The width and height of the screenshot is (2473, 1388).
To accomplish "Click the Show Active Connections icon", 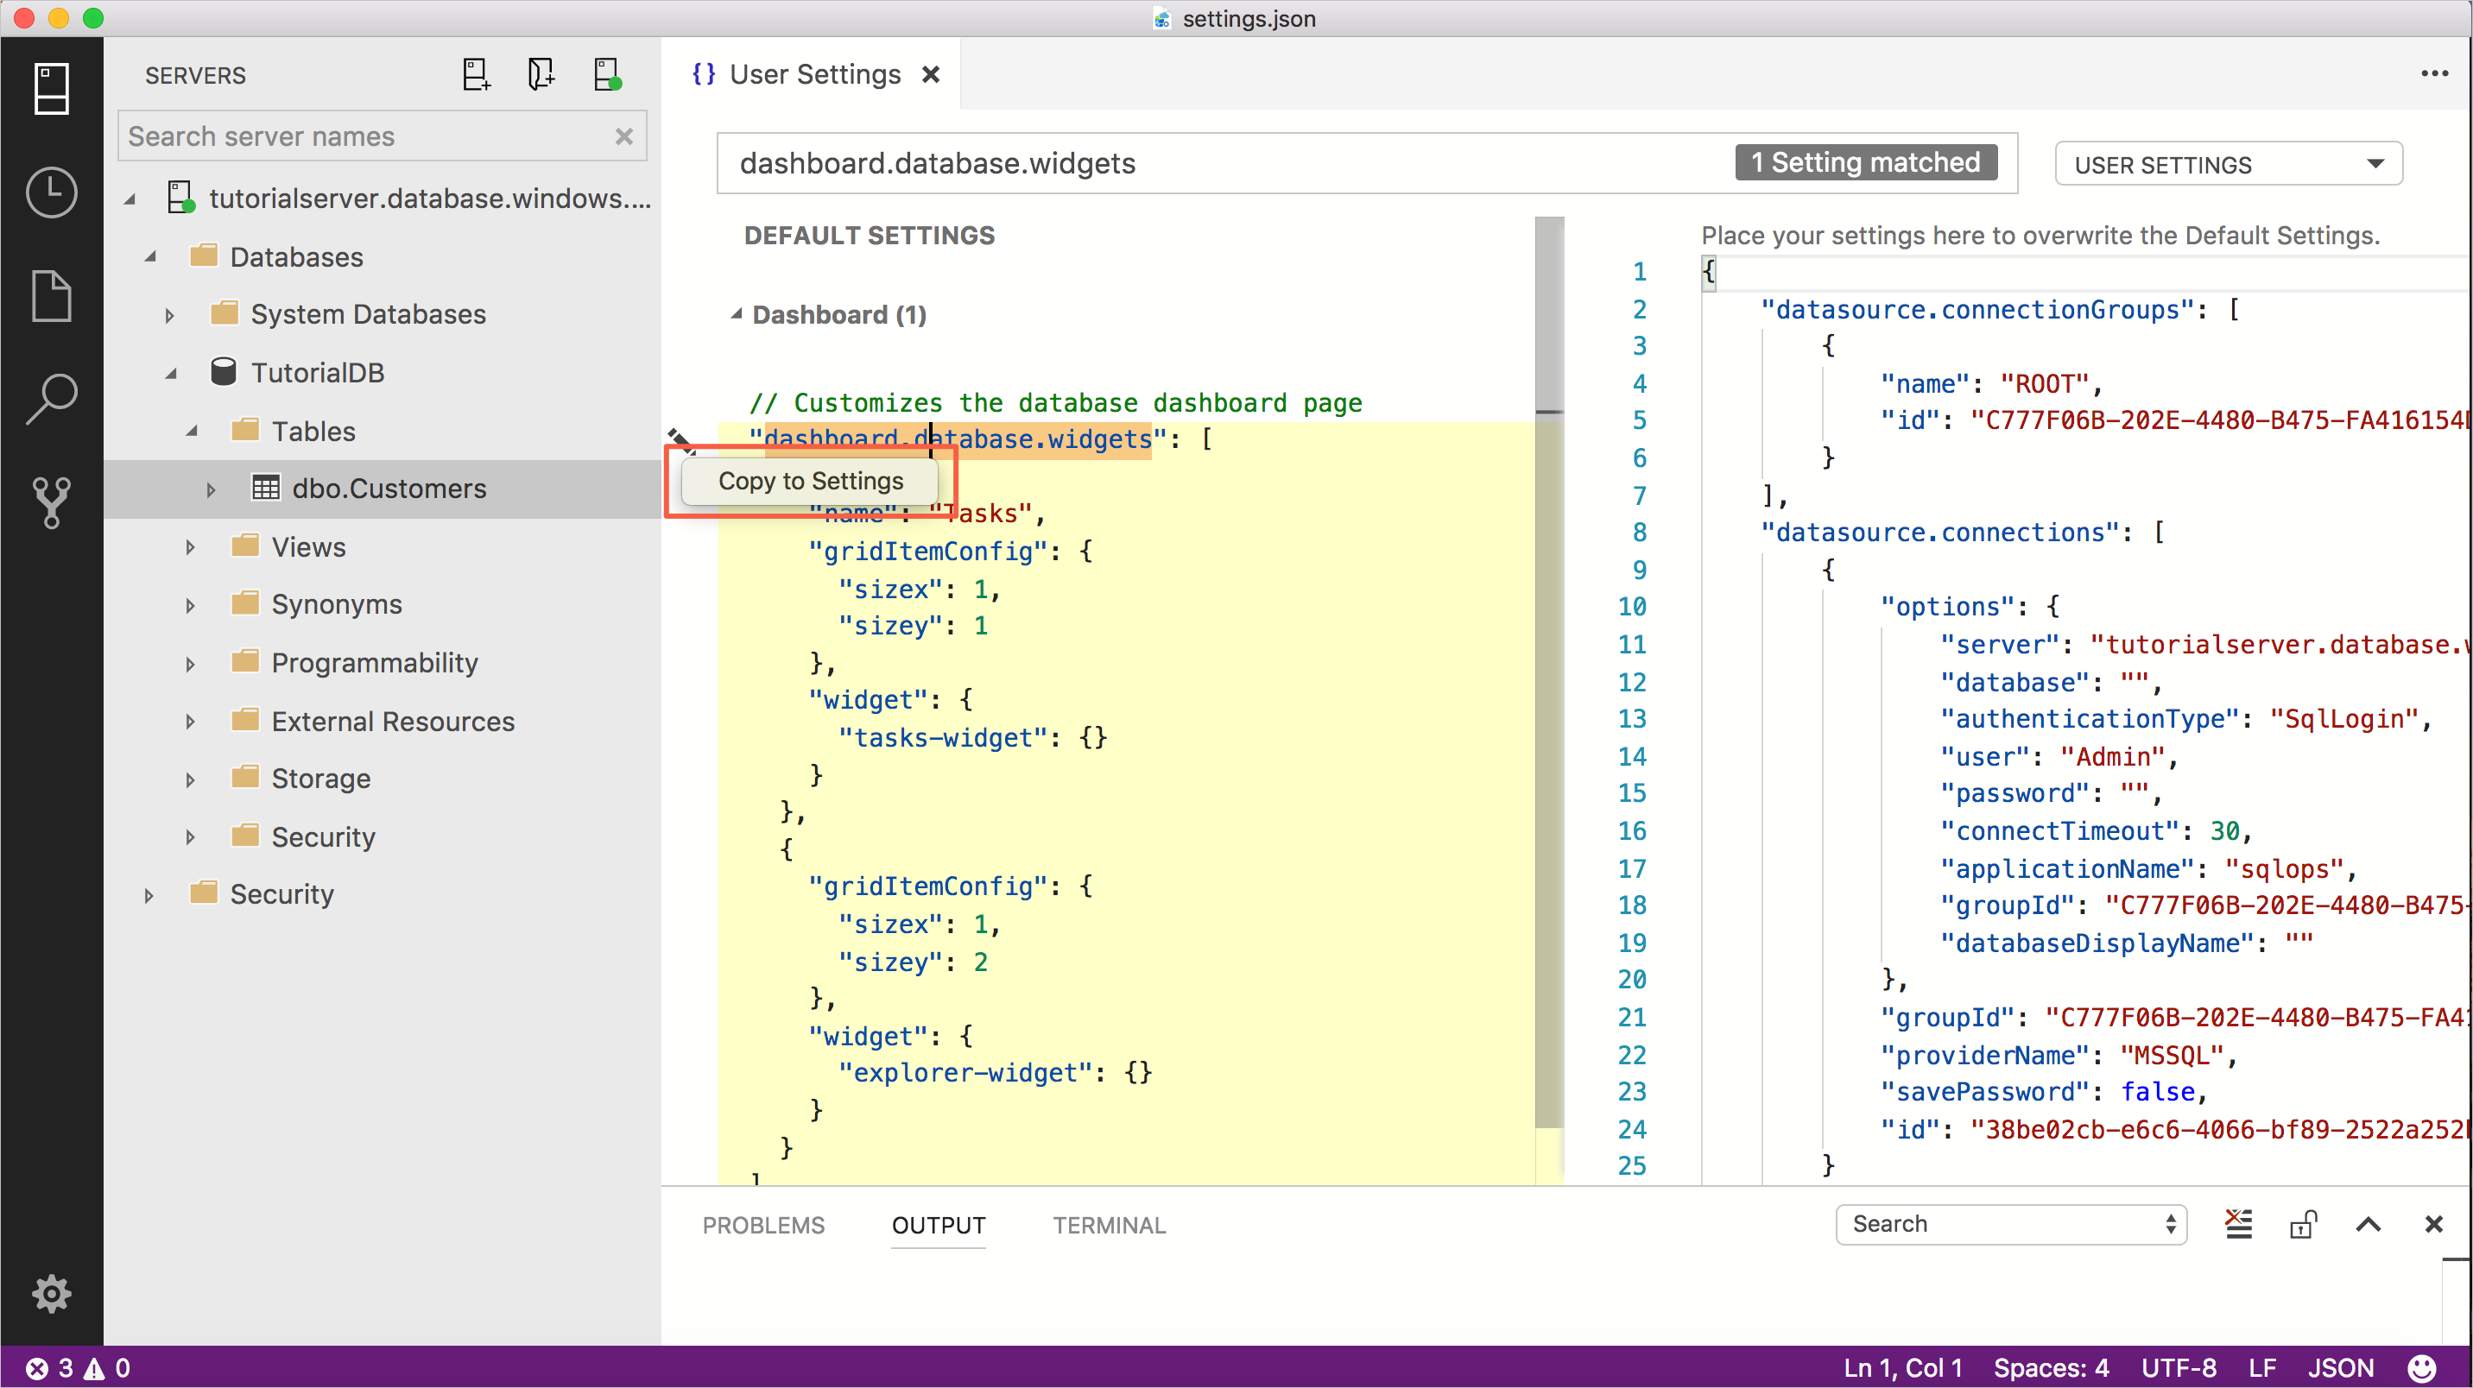I will click(607, 75).
